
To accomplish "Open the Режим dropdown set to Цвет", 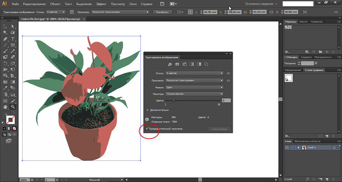I will point(194,87).
